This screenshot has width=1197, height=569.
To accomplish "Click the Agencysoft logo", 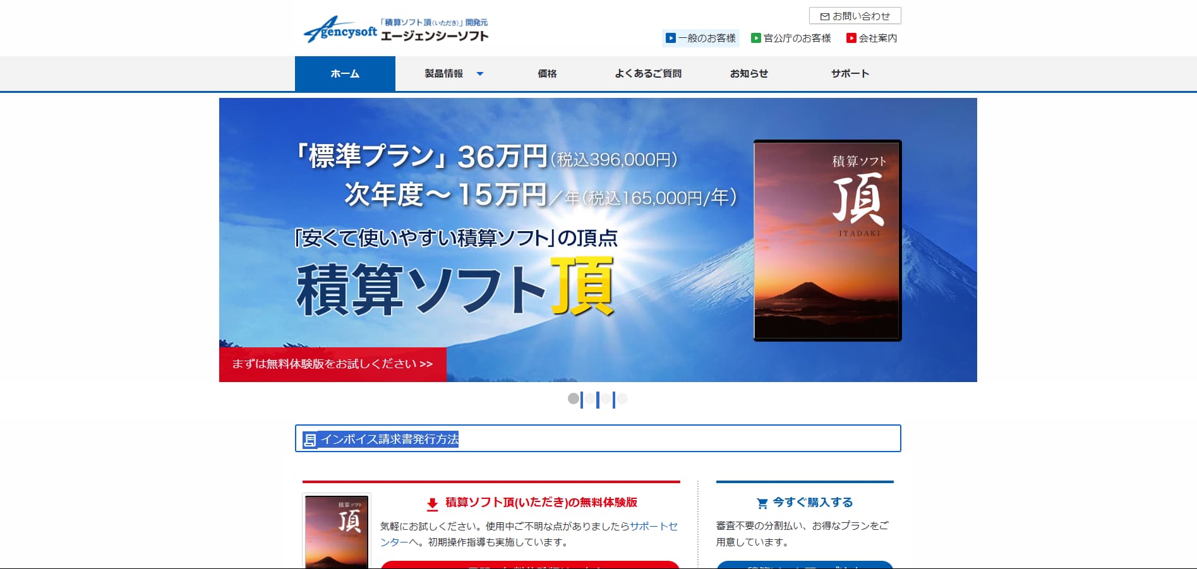I will [x=396, y=30].
